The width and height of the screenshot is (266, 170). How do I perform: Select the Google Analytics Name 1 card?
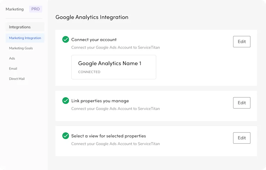pos(113,67)
